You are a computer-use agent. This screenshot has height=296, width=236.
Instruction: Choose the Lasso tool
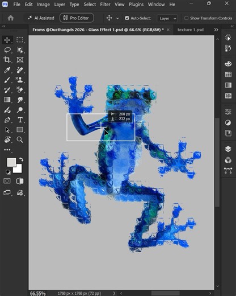7,50
